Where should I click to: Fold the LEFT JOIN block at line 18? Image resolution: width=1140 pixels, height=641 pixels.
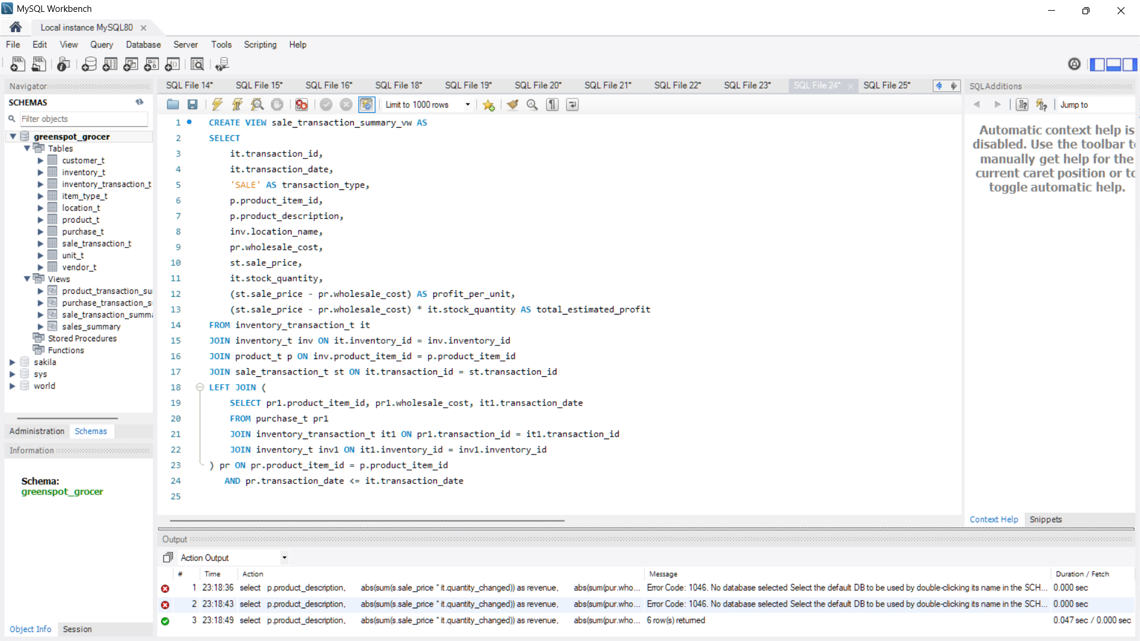[200, 387]
